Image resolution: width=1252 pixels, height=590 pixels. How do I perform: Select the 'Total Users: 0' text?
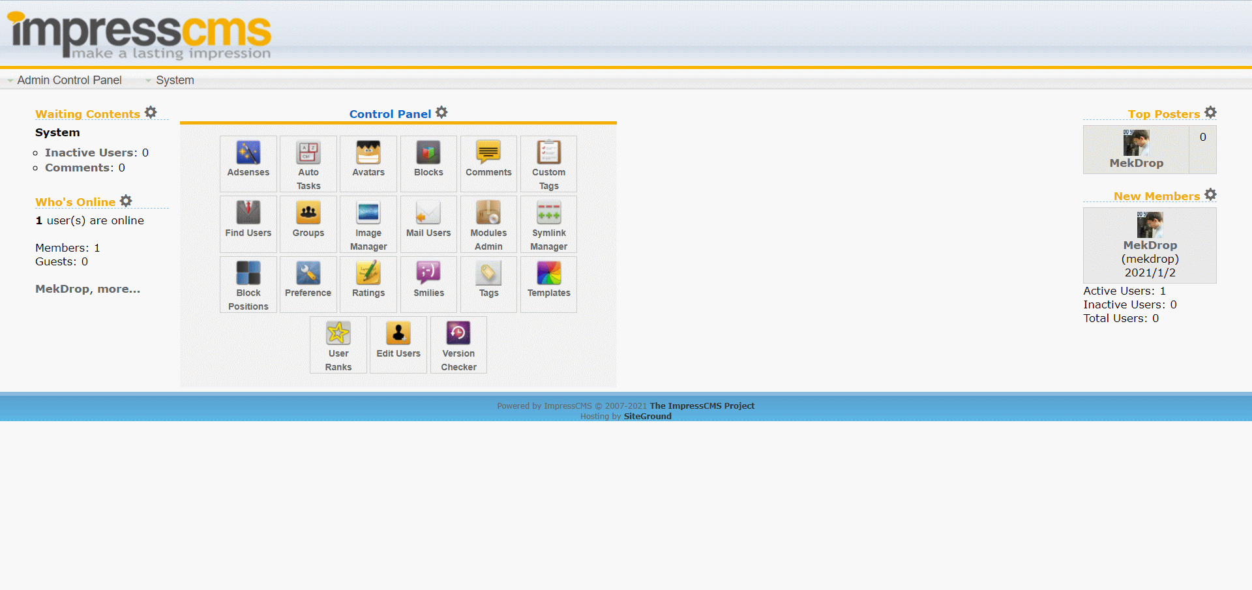(x=1122, y=318)
